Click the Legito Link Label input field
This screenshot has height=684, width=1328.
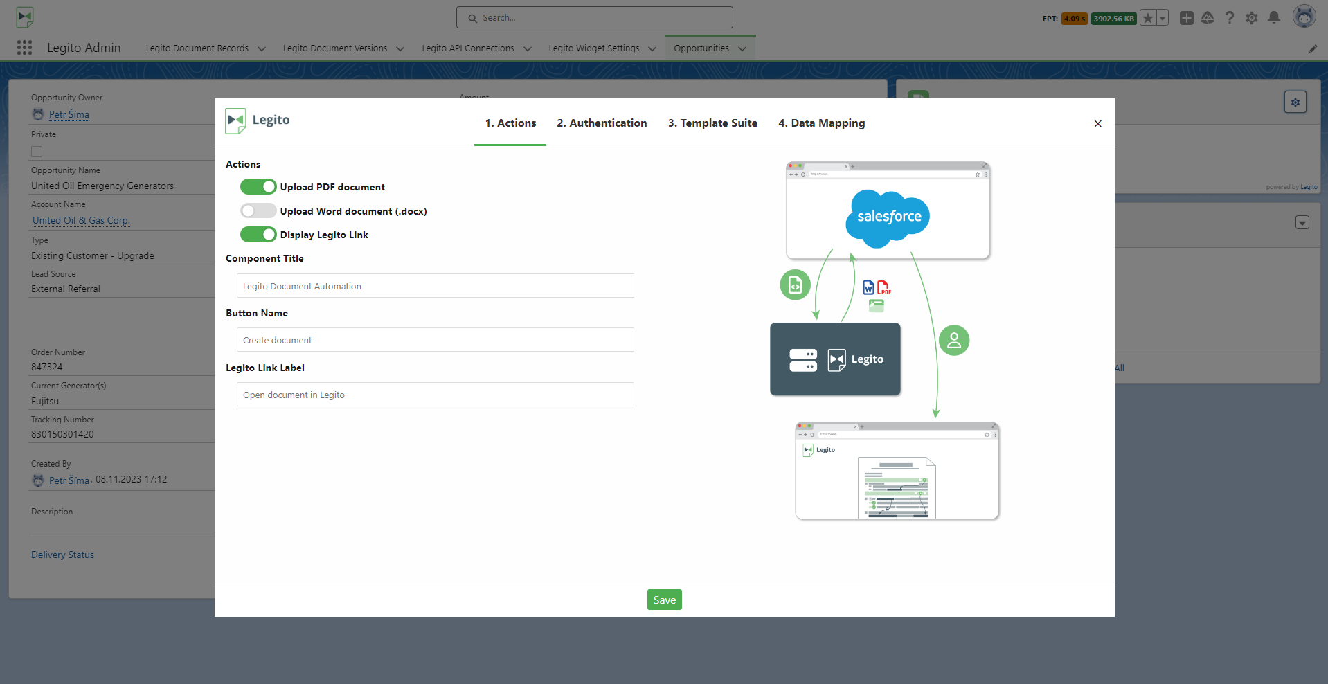click(436, 395)
